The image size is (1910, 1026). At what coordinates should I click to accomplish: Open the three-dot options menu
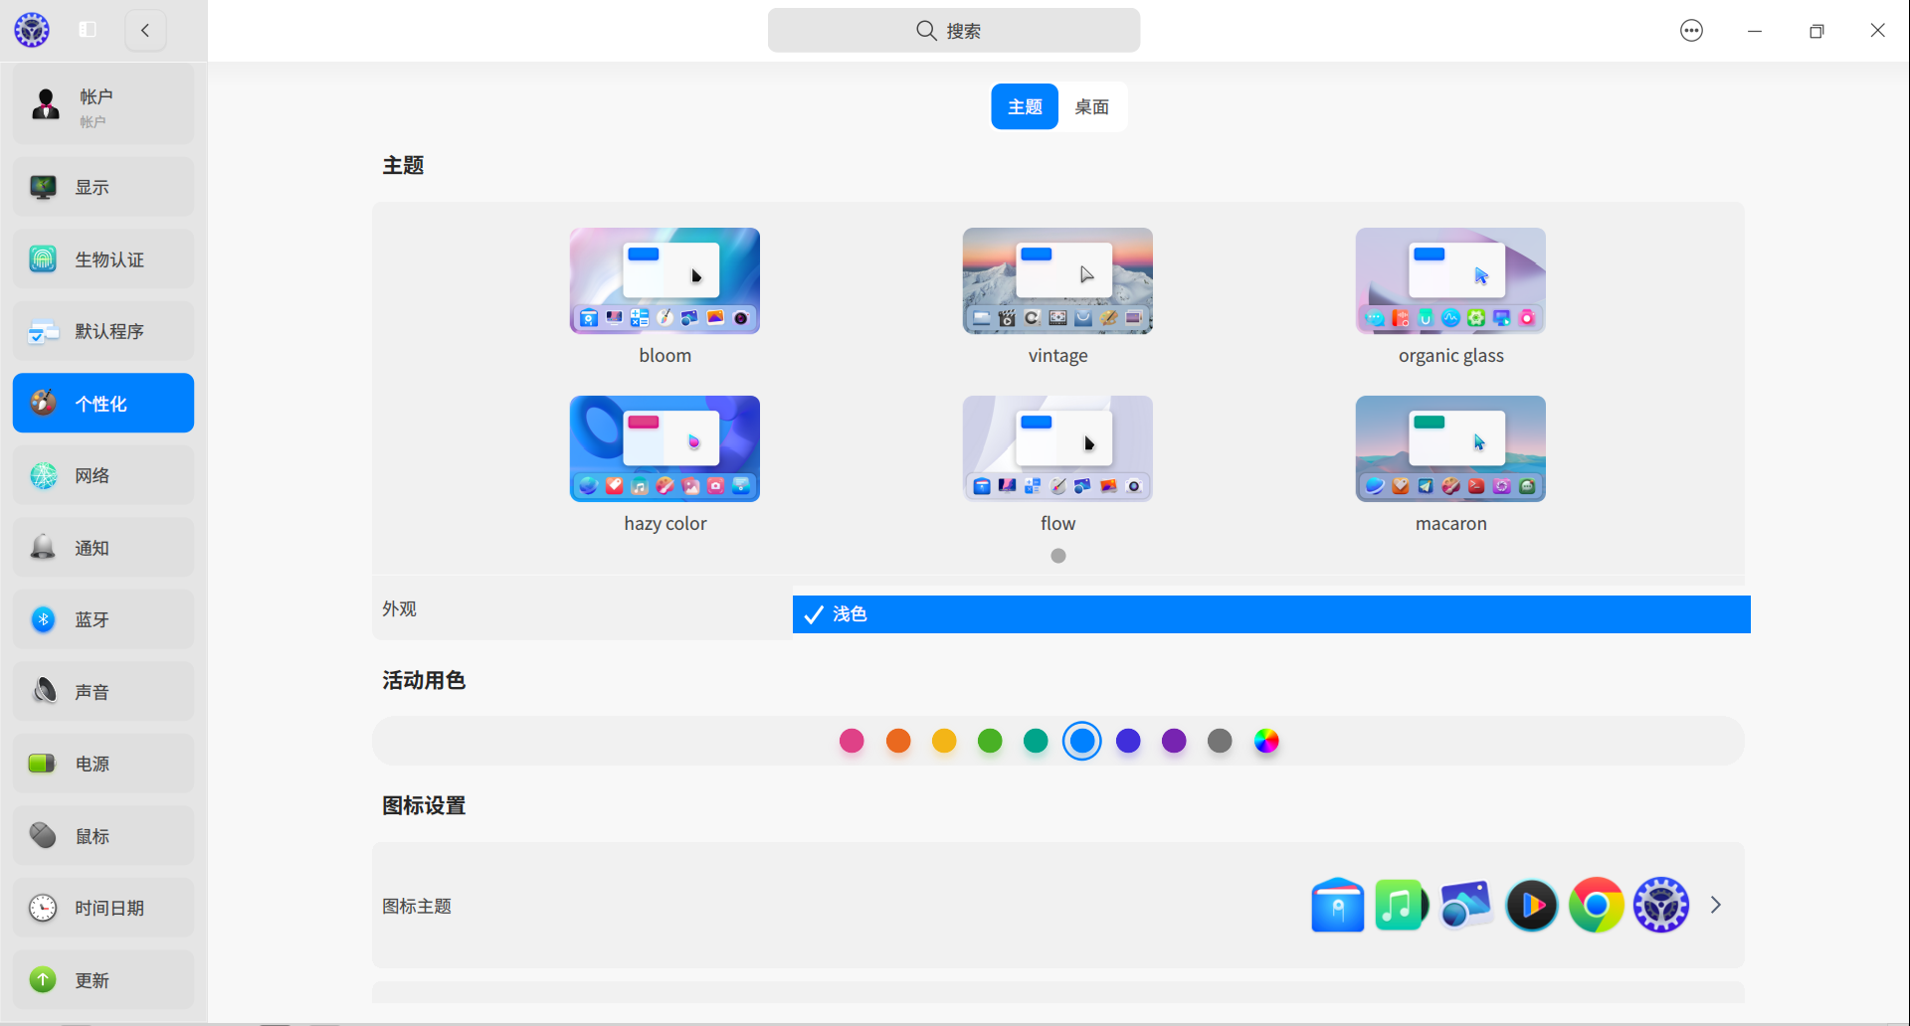1691,31
